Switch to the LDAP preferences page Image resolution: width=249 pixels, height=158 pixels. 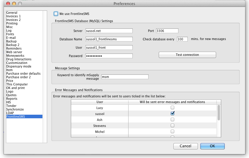click(x=10, y=113)
